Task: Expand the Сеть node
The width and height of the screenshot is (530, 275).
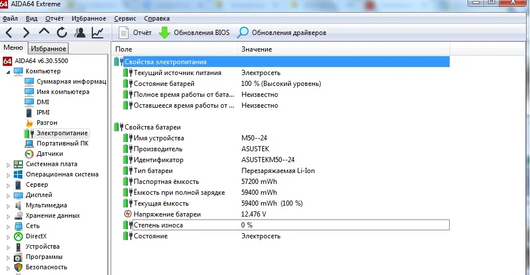Action: [x=9, y=227]
